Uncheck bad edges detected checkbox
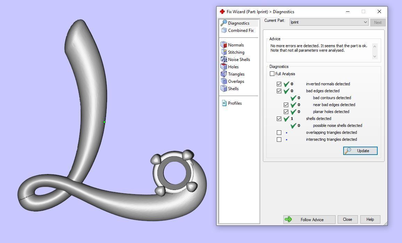Image resolution: width=402 pixels, height=243 pixels. click(x=279, y=91)
